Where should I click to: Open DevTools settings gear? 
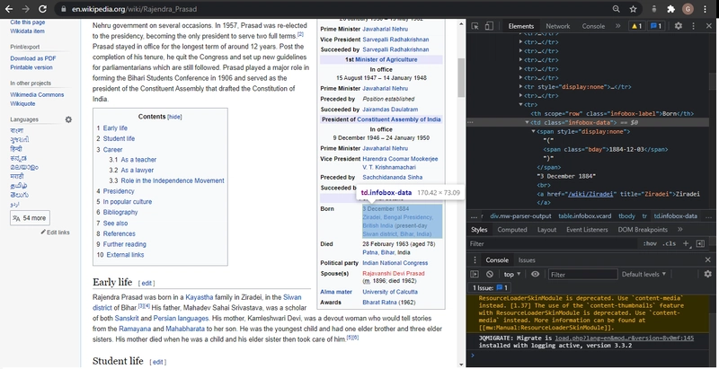point(679,26)
